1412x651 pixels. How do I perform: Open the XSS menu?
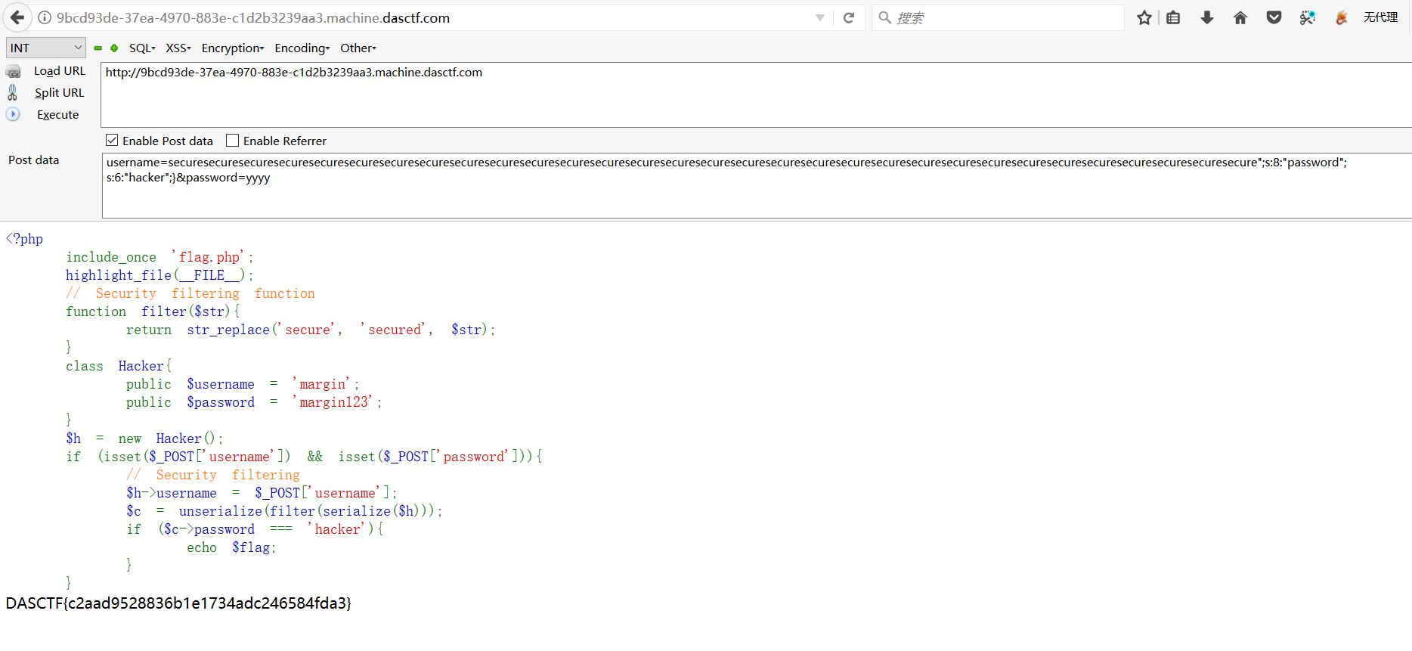[178, 48]
